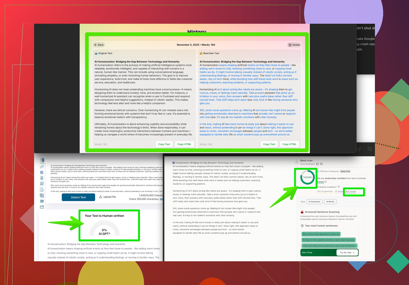Screen dimensions: 409x285
Task: Toggle the AI Words view
Action: pyautogui.click(x=330, y=202)
